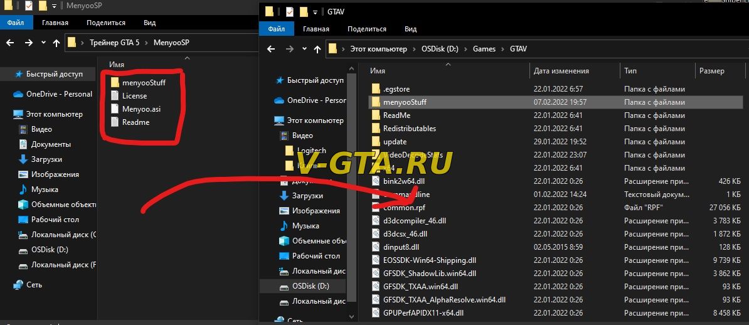
Task: Open the .egstore folder icon
Action: point(376,89)
